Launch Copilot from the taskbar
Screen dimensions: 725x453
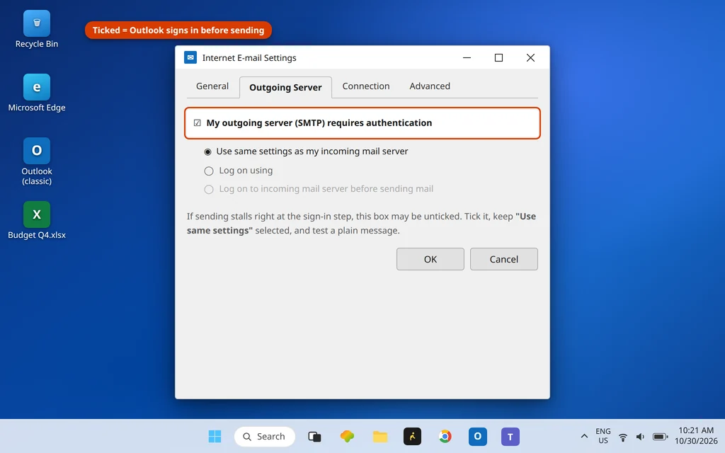click(347, 436)
